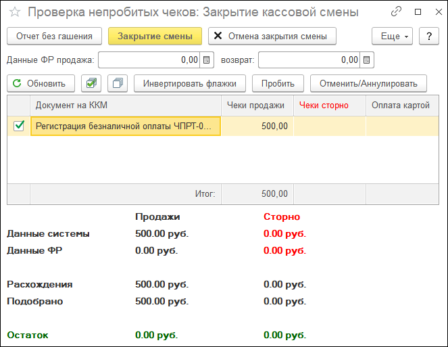This screenshot has height=347, width=448.
Task: Refresh list with Обновить button
Action: [41, 83]
